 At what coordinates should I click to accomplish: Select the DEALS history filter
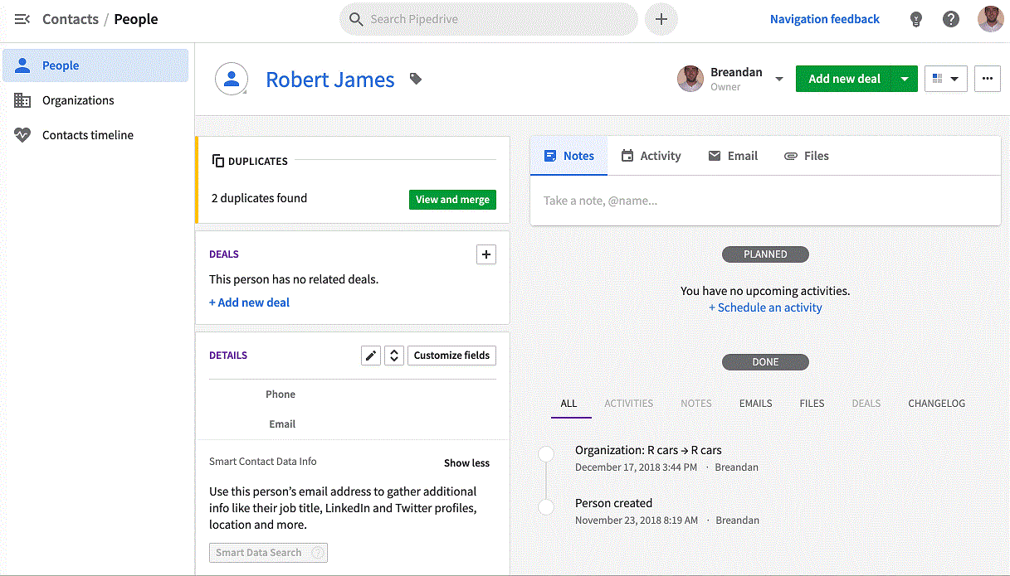(866, 404)
